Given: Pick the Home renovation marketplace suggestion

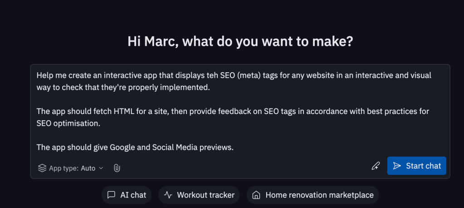Looking at the screenshot, I should pyautogui.click(x=313, y=195).
